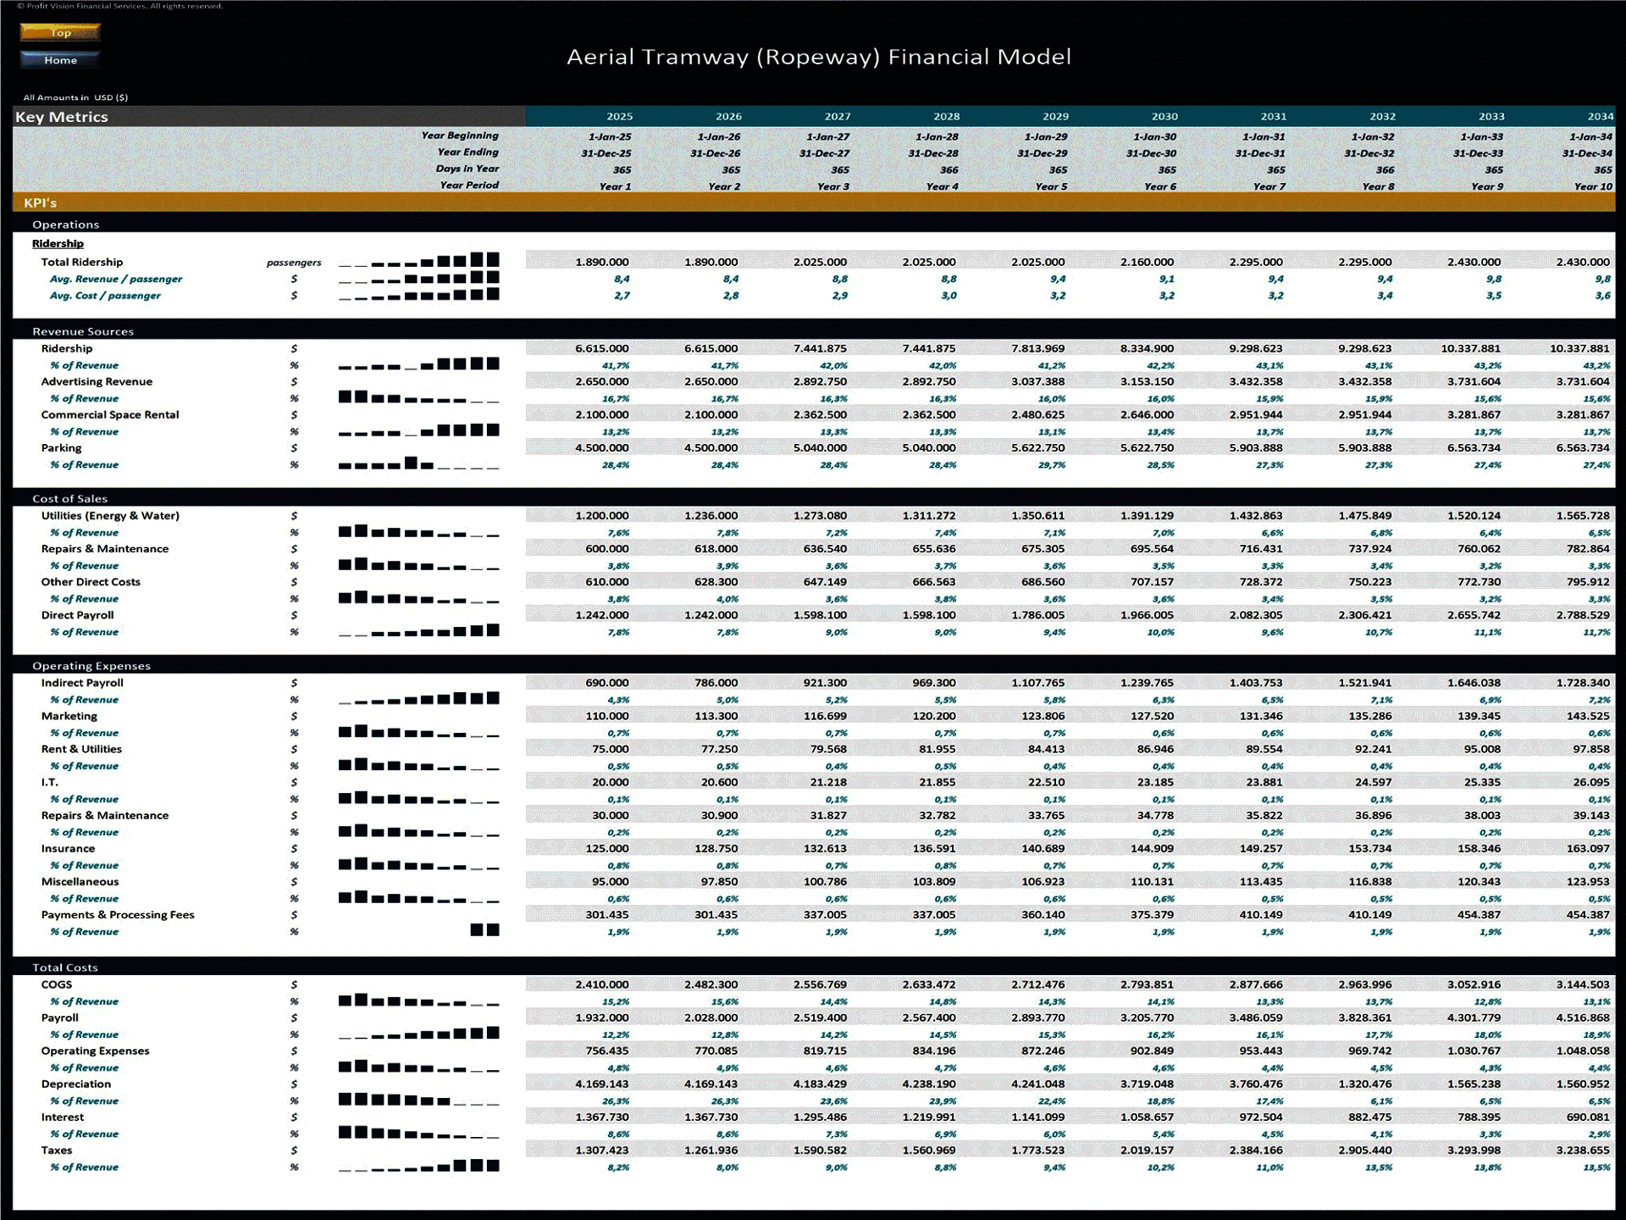Screen dimensions: 1626x1220
Task: Select the Year 10 period label
Action: [x=1593, y=186]
